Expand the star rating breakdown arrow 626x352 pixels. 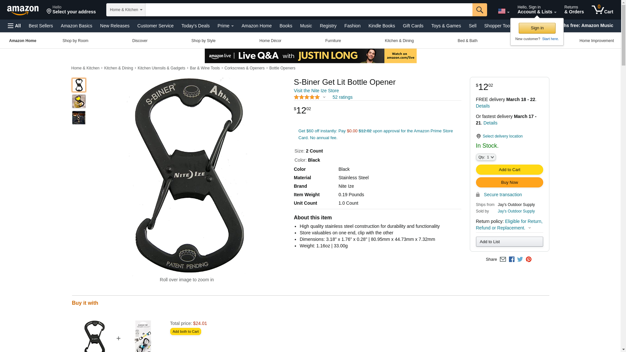click(x=324, y=97)
